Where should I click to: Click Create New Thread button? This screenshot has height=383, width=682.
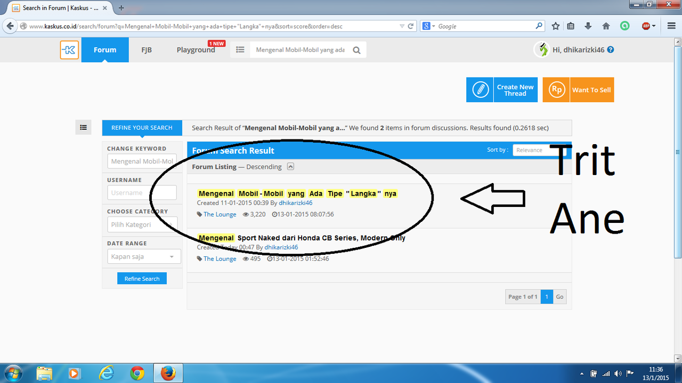(501, 90)
